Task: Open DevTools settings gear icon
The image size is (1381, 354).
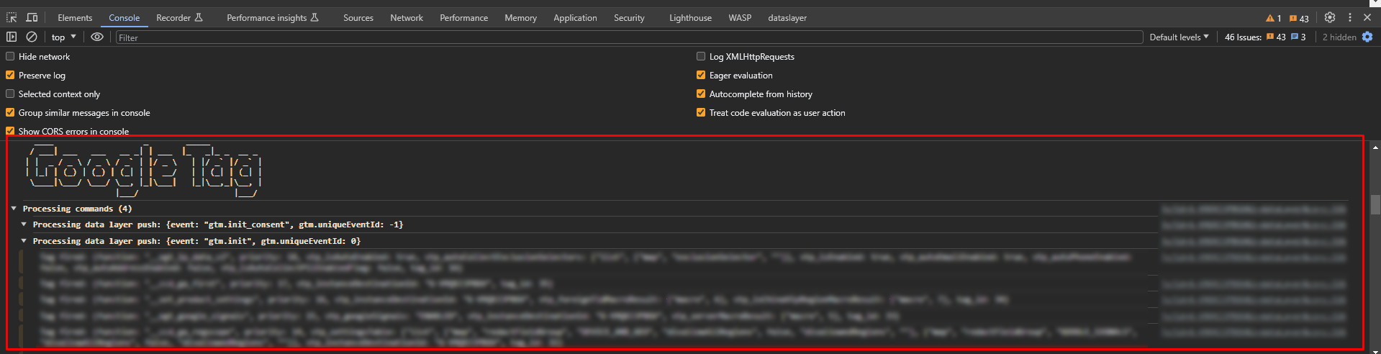Action: click(1330, 17)
